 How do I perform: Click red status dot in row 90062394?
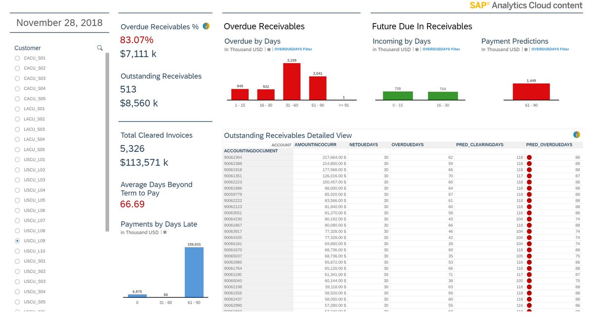click(x=529, y=157)
